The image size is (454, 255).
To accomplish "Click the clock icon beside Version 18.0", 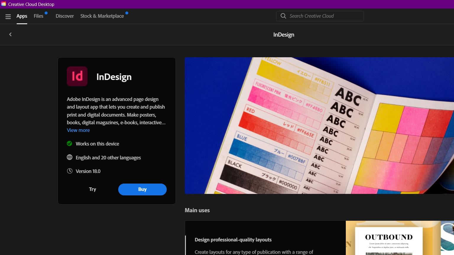I will point(69,171).
